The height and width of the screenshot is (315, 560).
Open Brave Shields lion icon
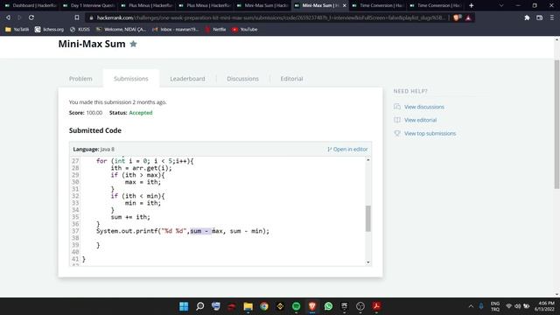457,17
